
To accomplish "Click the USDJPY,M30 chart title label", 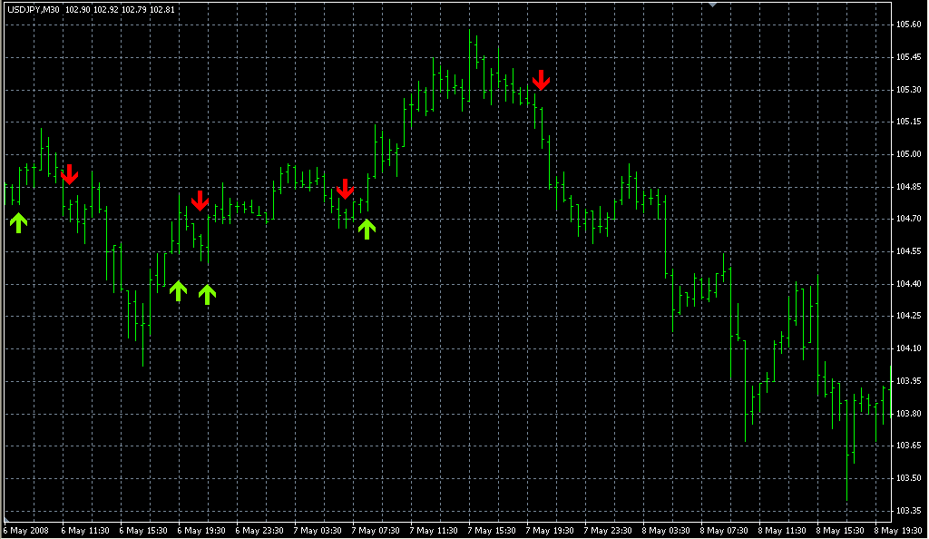I will (x=34, y=10).
